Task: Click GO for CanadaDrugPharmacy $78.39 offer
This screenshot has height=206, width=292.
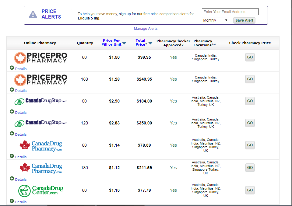Action: 250,145
